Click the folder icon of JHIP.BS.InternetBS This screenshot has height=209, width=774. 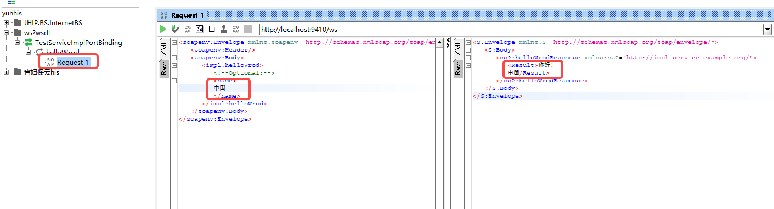[18, 22]
